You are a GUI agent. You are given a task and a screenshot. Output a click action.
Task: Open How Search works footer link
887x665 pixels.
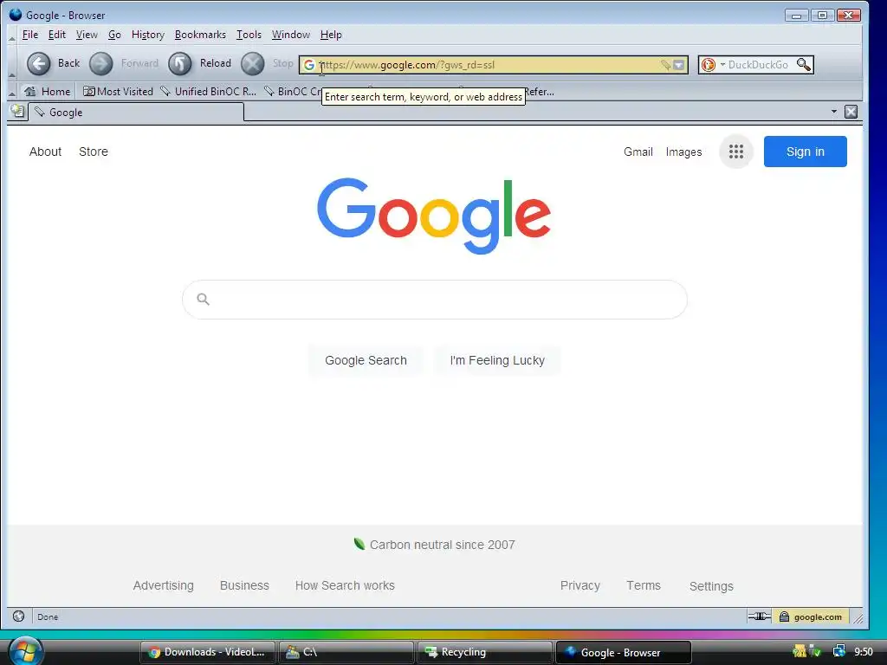[345, 585]
